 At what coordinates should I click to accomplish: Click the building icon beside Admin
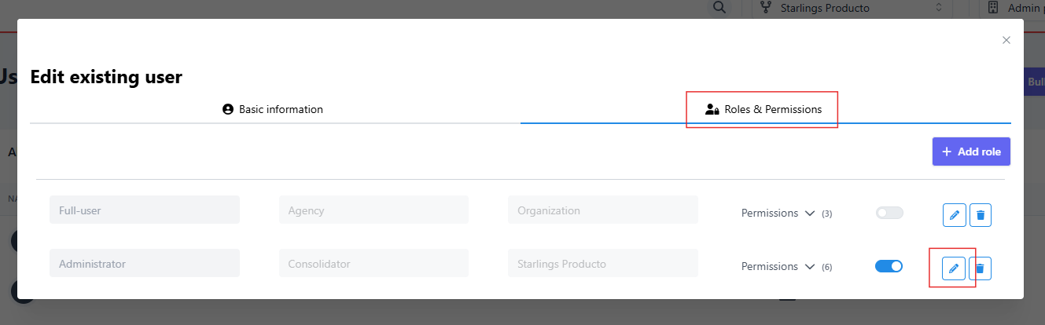[x=993, y=8]
